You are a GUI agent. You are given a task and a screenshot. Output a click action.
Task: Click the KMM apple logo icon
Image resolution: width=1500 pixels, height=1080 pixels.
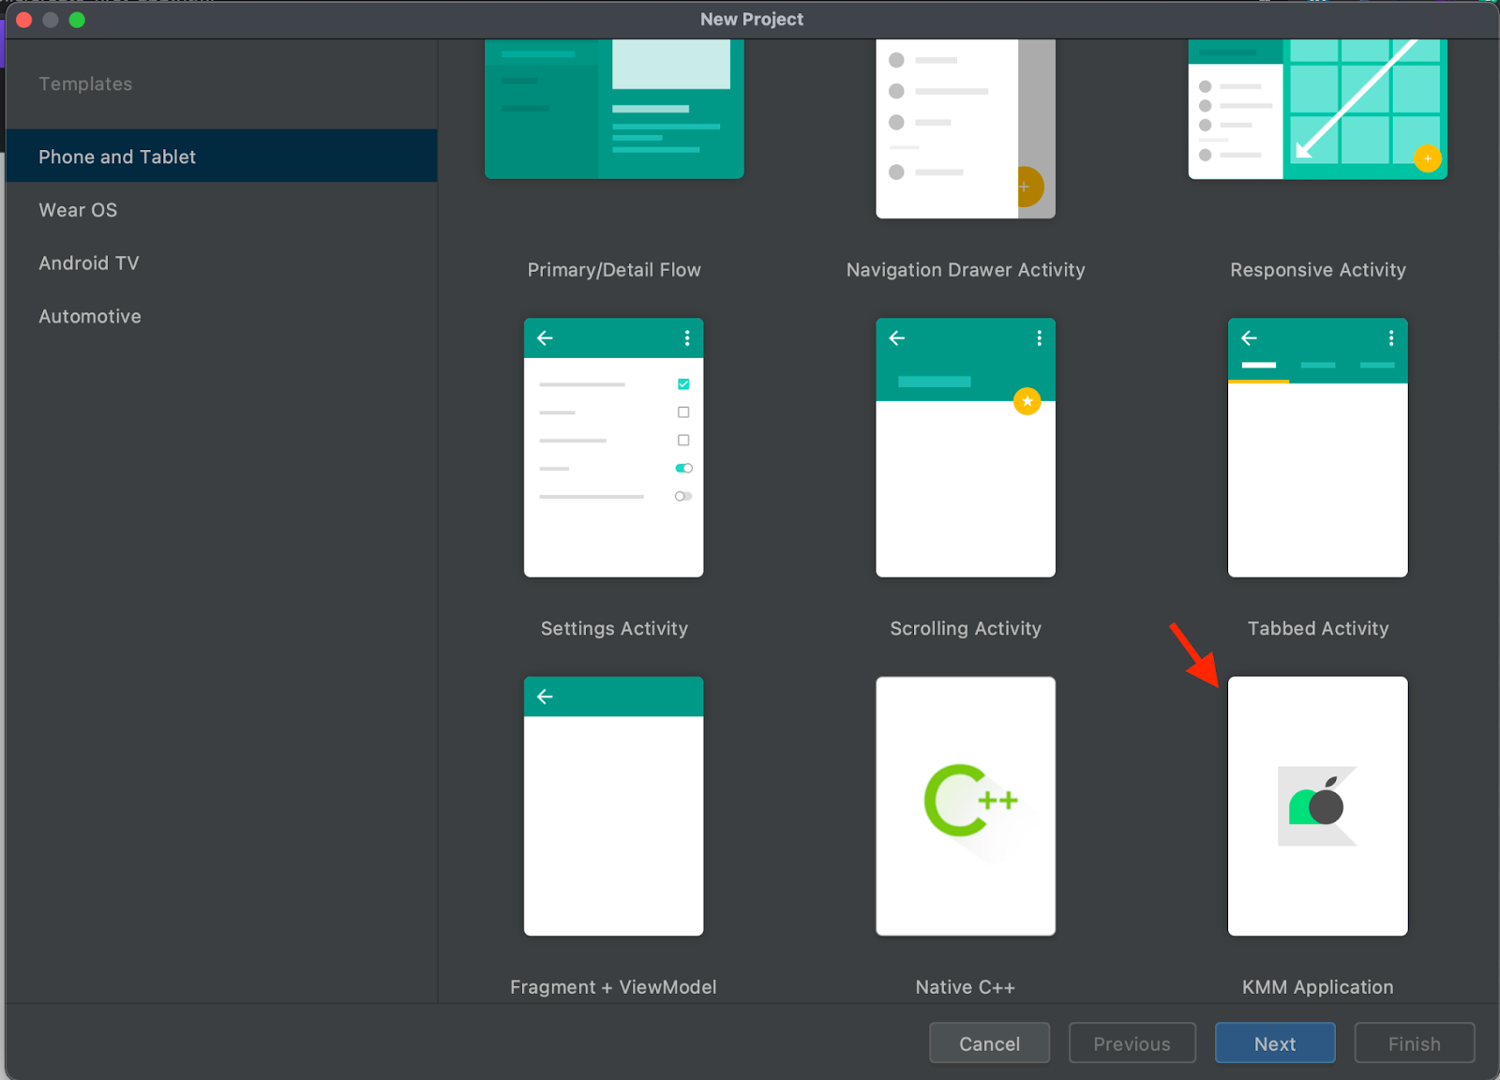coord(1316,805)
